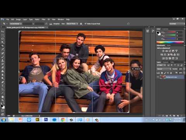186x140 pixels.
Task: Select the Zoom tool
Action: [2, 100]
